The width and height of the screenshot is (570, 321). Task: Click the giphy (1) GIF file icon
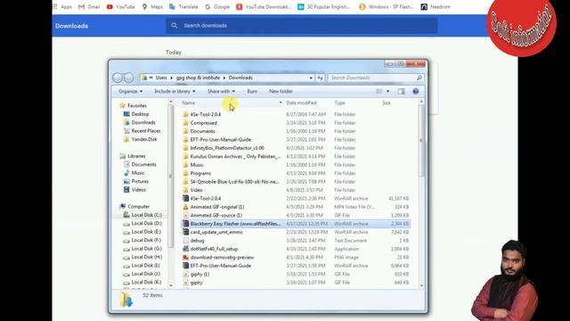[x=186, y=274]
